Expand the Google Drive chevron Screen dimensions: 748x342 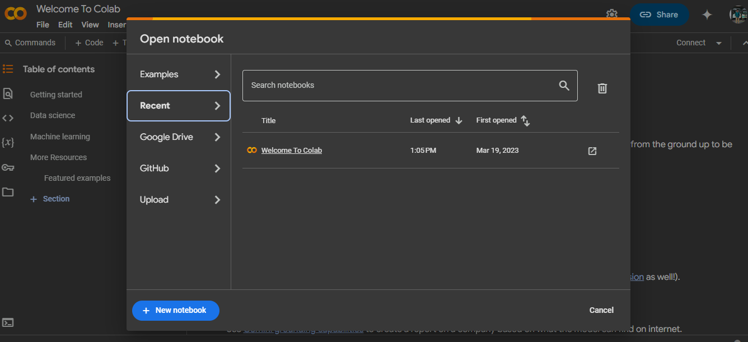click(x=217, y=137)
